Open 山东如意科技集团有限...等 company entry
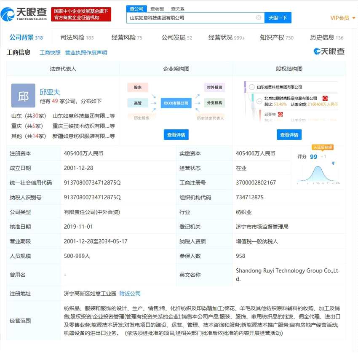Image resolution: width=358 pixels, height=353 pixels. click(x=83, y=116)
